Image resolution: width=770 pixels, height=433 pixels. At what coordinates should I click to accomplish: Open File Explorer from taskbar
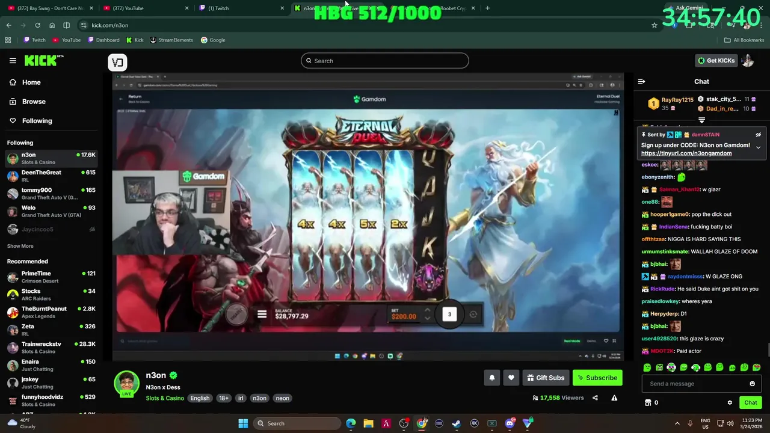(x=368, y=423)
